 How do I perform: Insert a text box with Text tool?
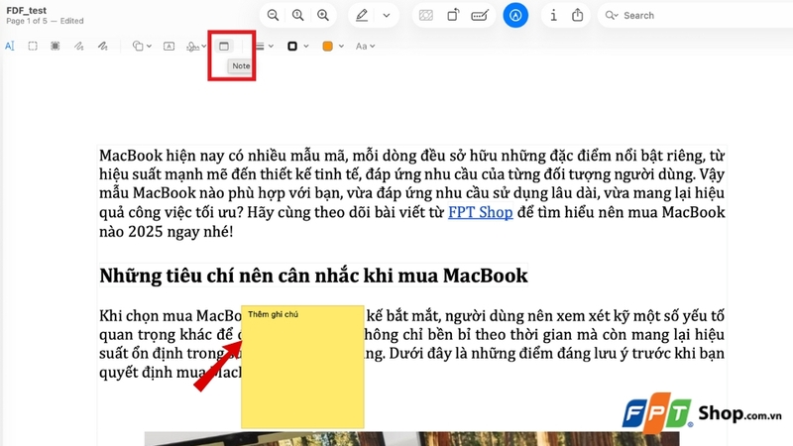pyautogui.click(x=169, y=46)
